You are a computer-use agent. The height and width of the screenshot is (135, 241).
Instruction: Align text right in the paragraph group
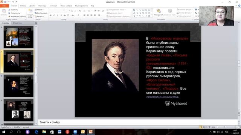click(x=91, y=15)
